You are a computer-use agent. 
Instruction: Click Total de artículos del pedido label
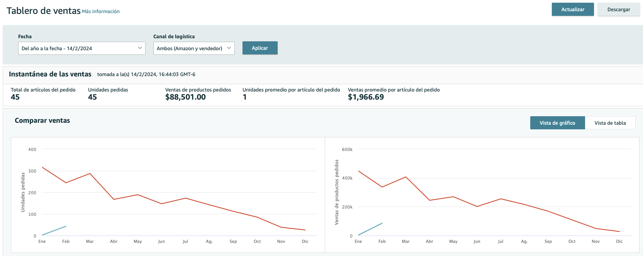pos(43,90)
